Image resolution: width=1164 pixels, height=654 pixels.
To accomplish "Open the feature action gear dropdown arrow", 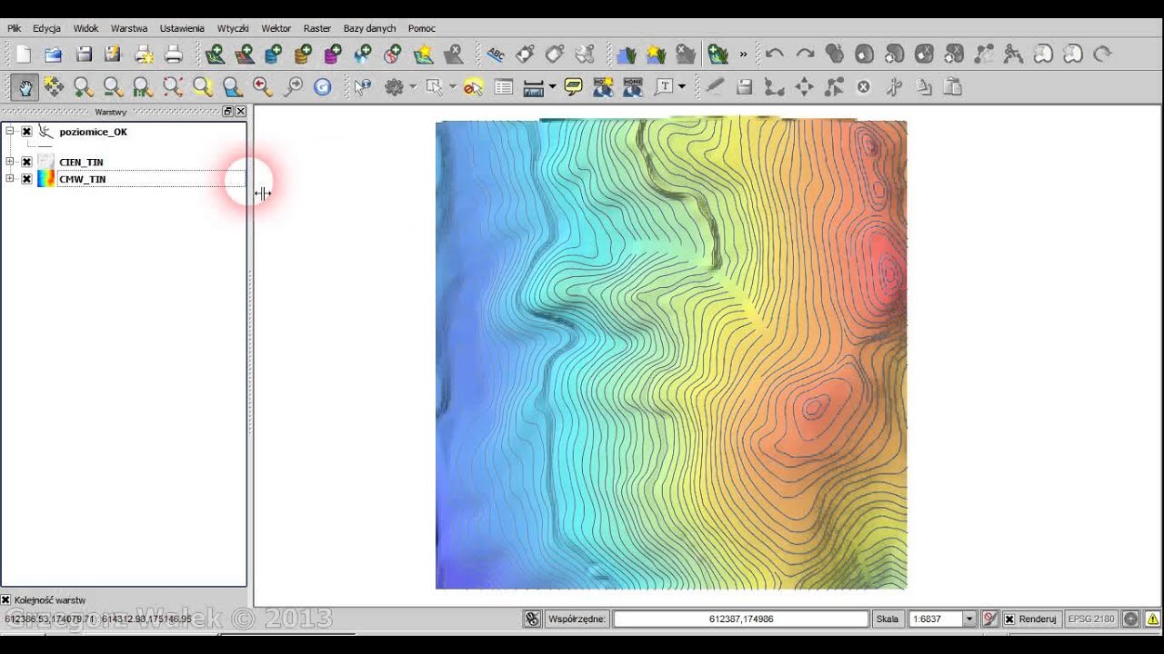I will pyautogui.click(x=413, y=87).
